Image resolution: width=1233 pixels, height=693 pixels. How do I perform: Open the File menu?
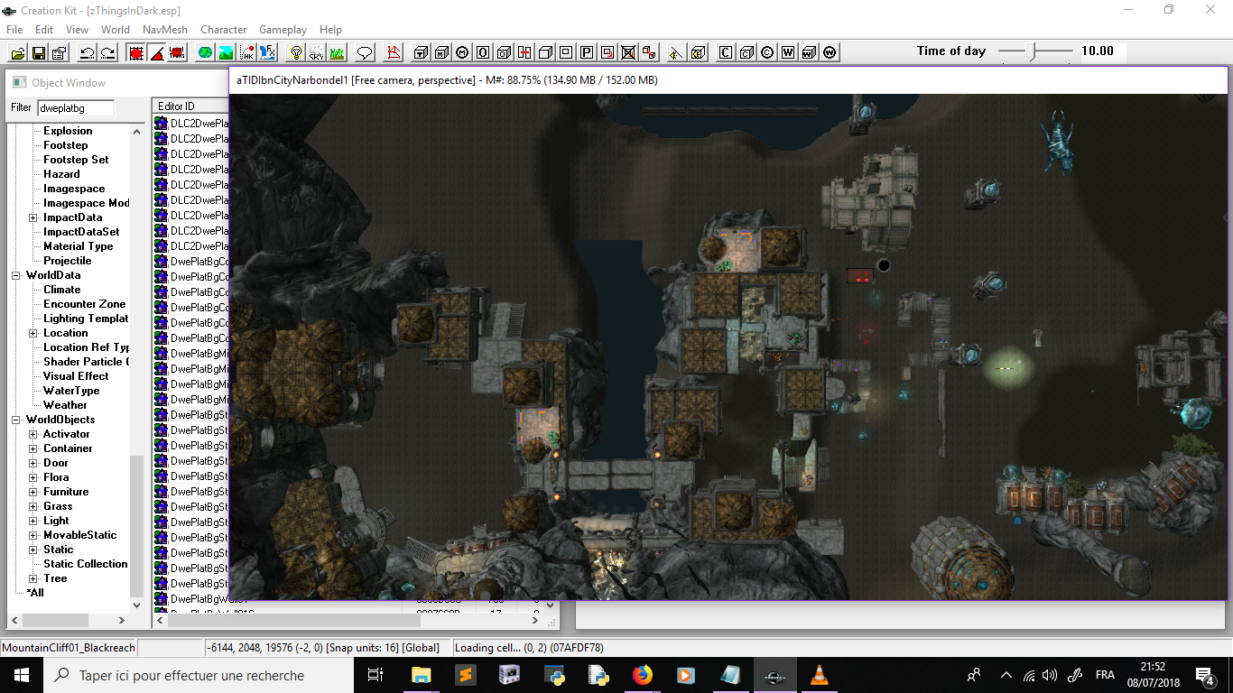15,30
